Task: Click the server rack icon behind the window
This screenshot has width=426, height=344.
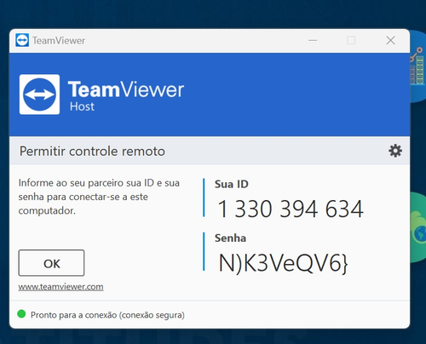Action: pos(417,66)
